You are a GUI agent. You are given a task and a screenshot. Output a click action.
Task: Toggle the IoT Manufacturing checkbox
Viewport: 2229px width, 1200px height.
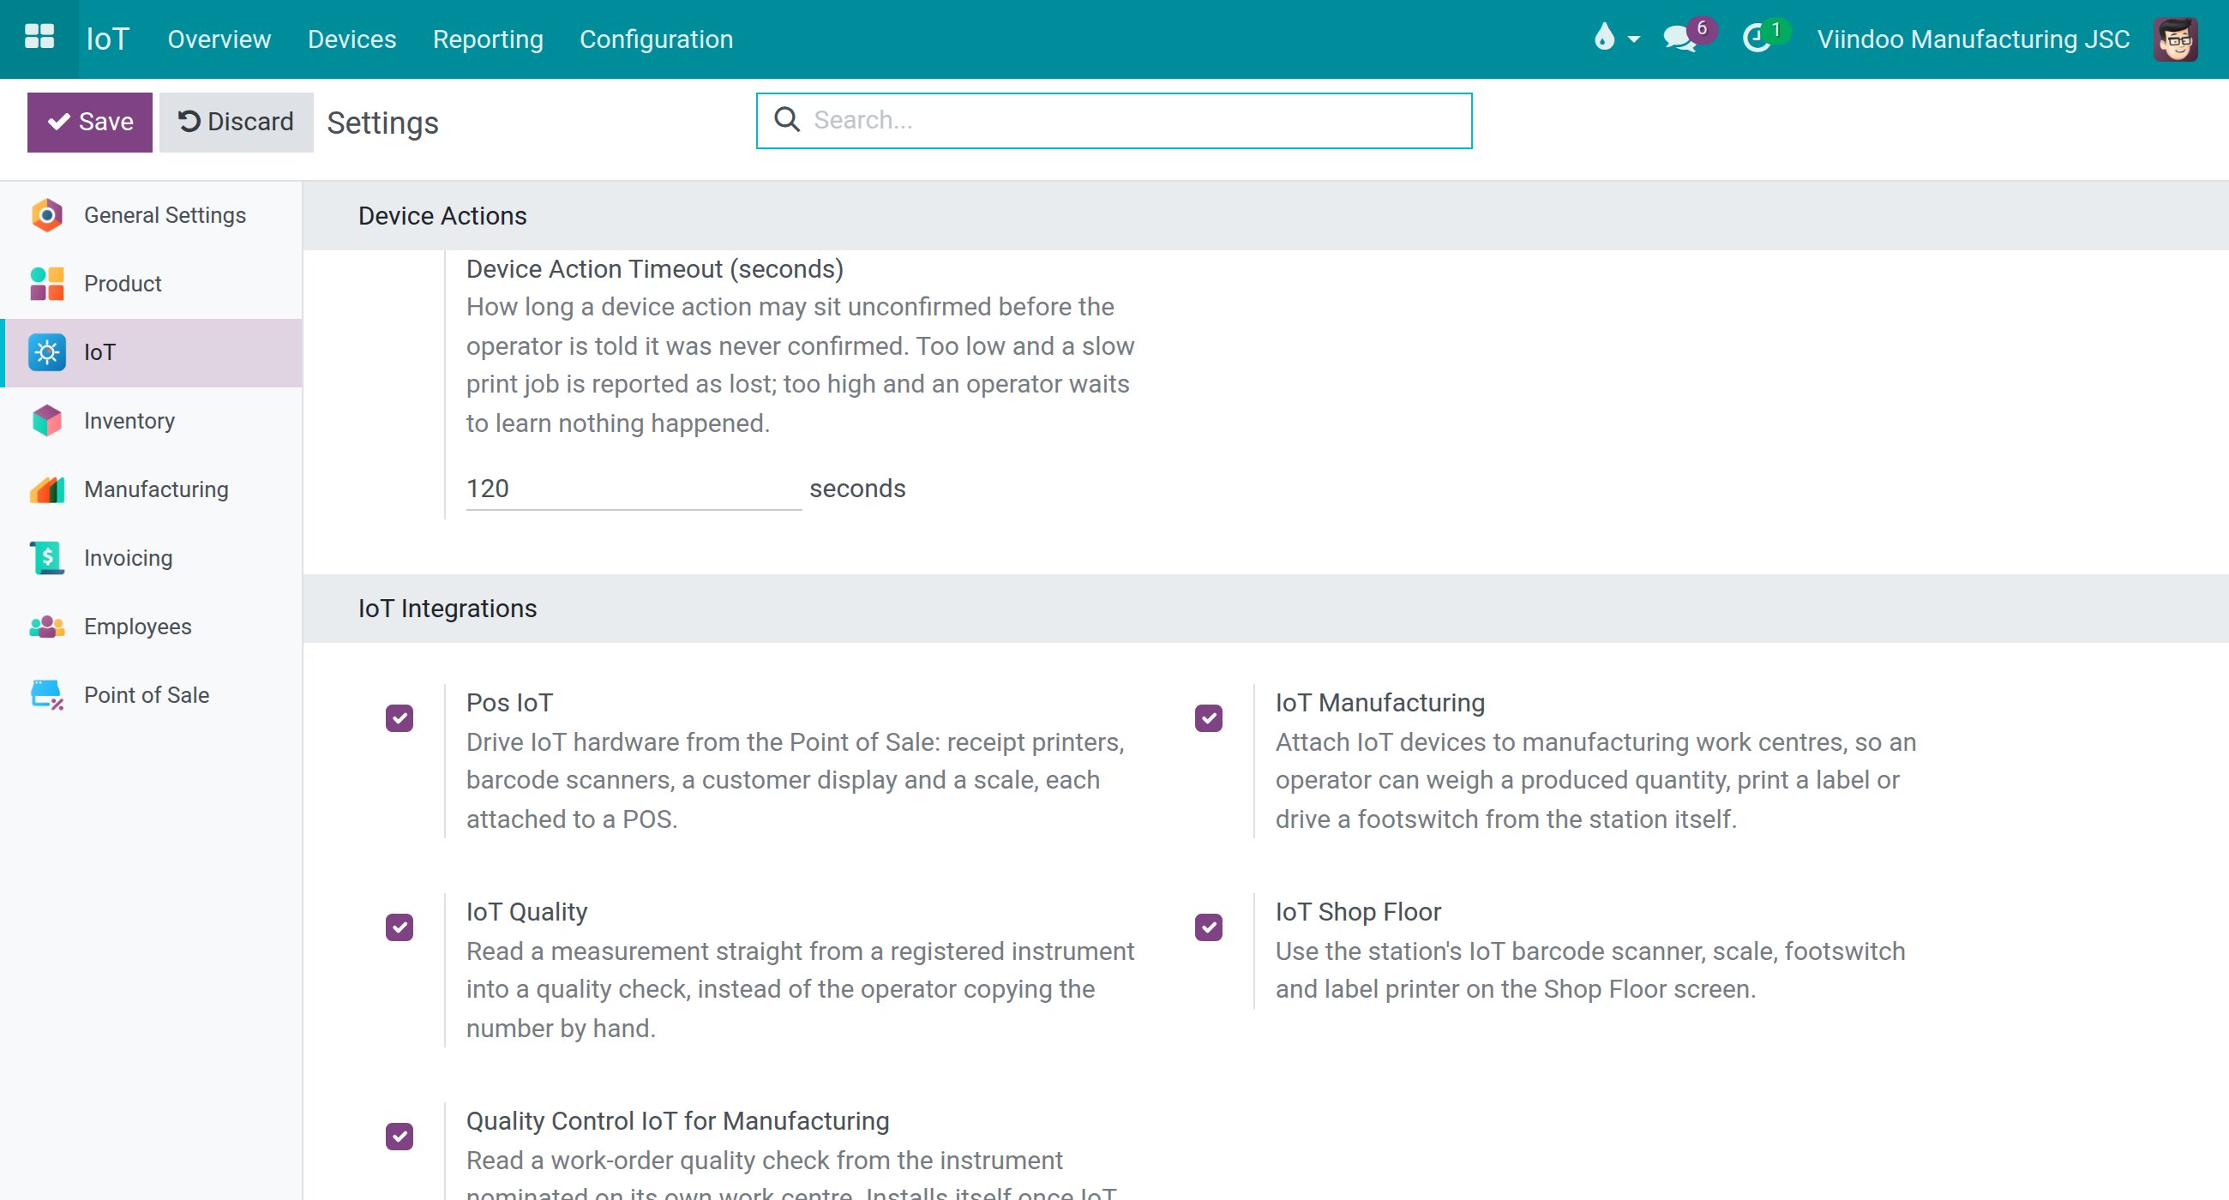tap(1208, 718)
